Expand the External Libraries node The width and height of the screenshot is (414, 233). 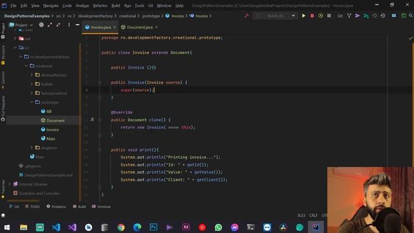click(10, 184)
